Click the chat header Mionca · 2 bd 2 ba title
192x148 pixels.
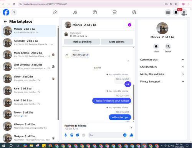coord(84,25)
